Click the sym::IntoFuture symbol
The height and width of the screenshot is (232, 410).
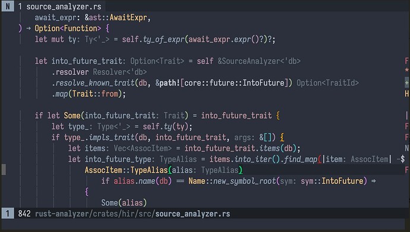332,181
